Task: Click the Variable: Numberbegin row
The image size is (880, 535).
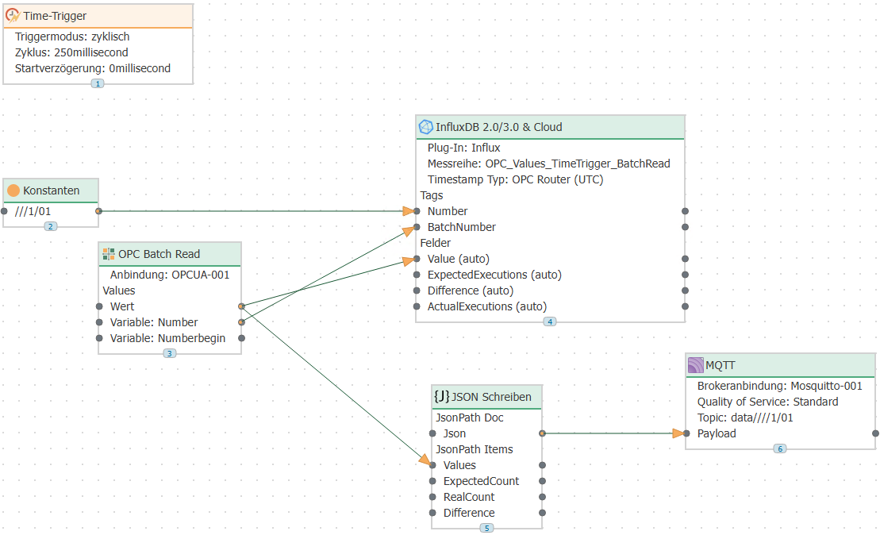Action: 167,338
